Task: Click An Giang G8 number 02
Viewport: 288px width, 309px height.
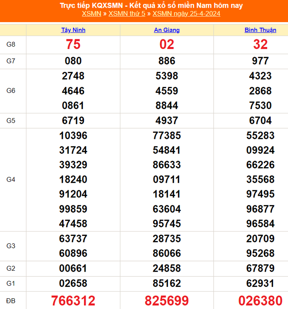Action: [166, 44]
